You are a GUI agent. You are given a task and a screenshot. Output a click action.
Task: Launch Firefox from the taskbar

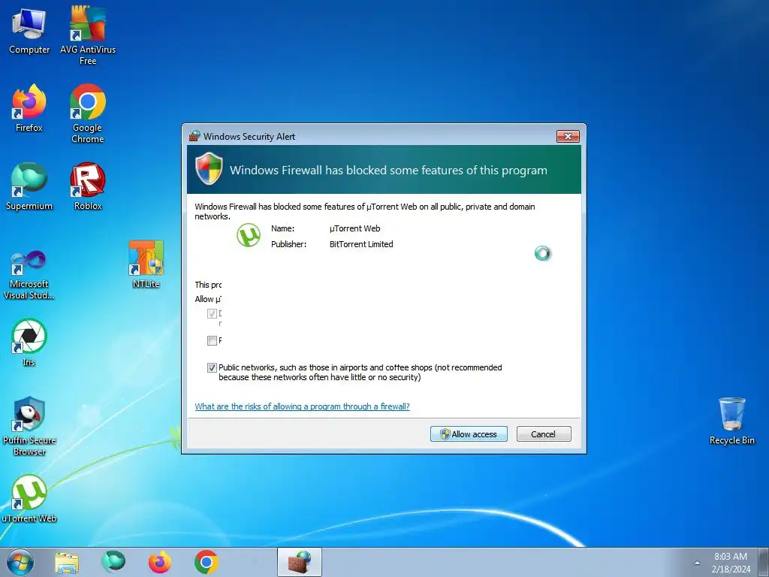(160, 562)
